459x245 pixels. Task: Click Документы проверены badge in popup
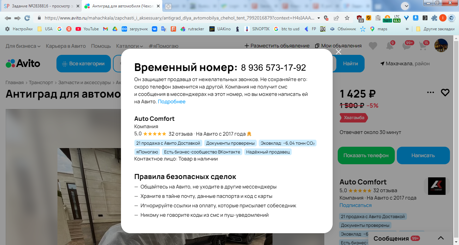231,143
